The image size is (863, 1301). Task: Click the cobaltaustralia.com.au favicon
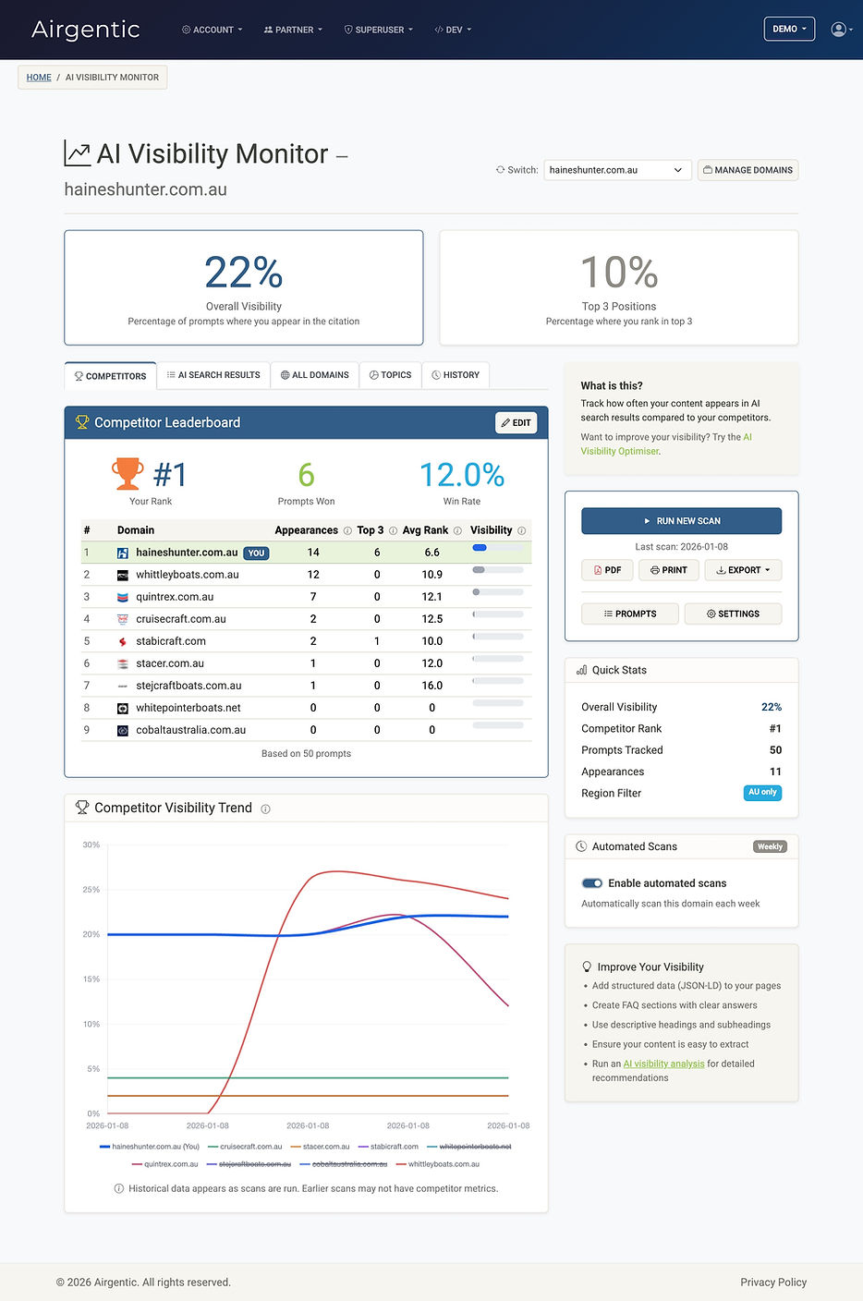[123, 730]
